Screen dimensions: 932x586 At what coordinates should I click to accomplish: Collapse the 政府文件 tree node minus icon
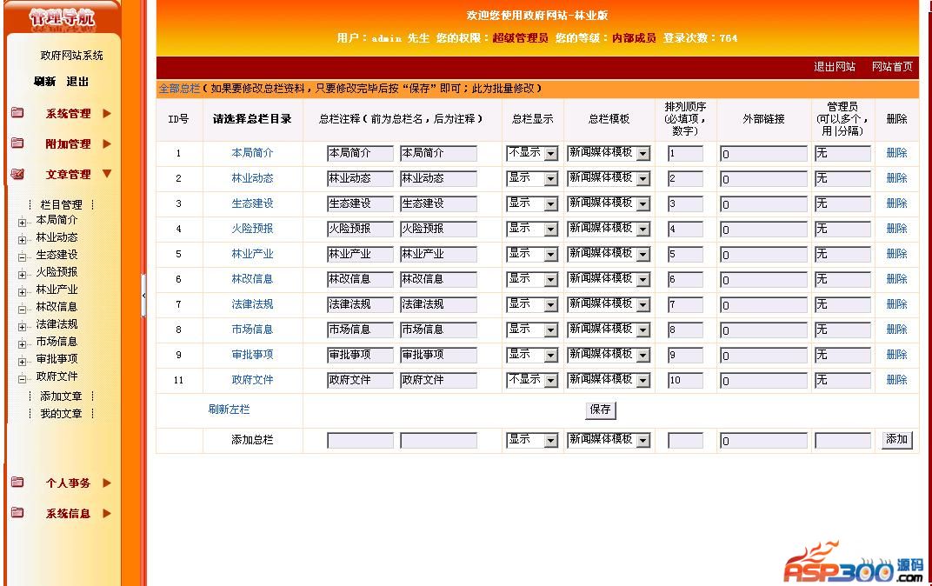pos(22,379)
